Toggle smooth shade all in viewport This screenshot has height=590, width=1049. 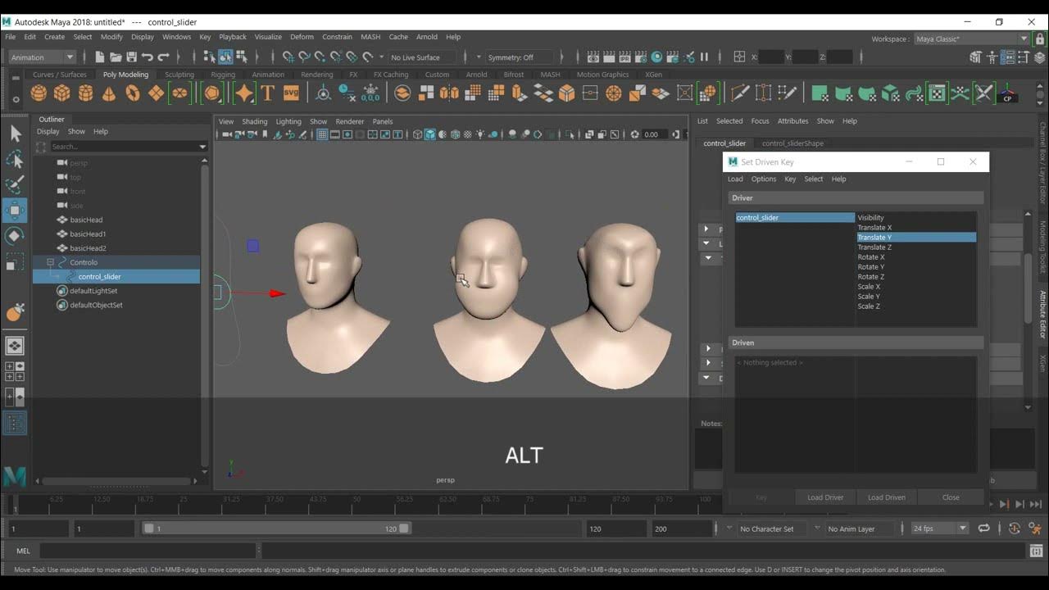coord(430,134)
